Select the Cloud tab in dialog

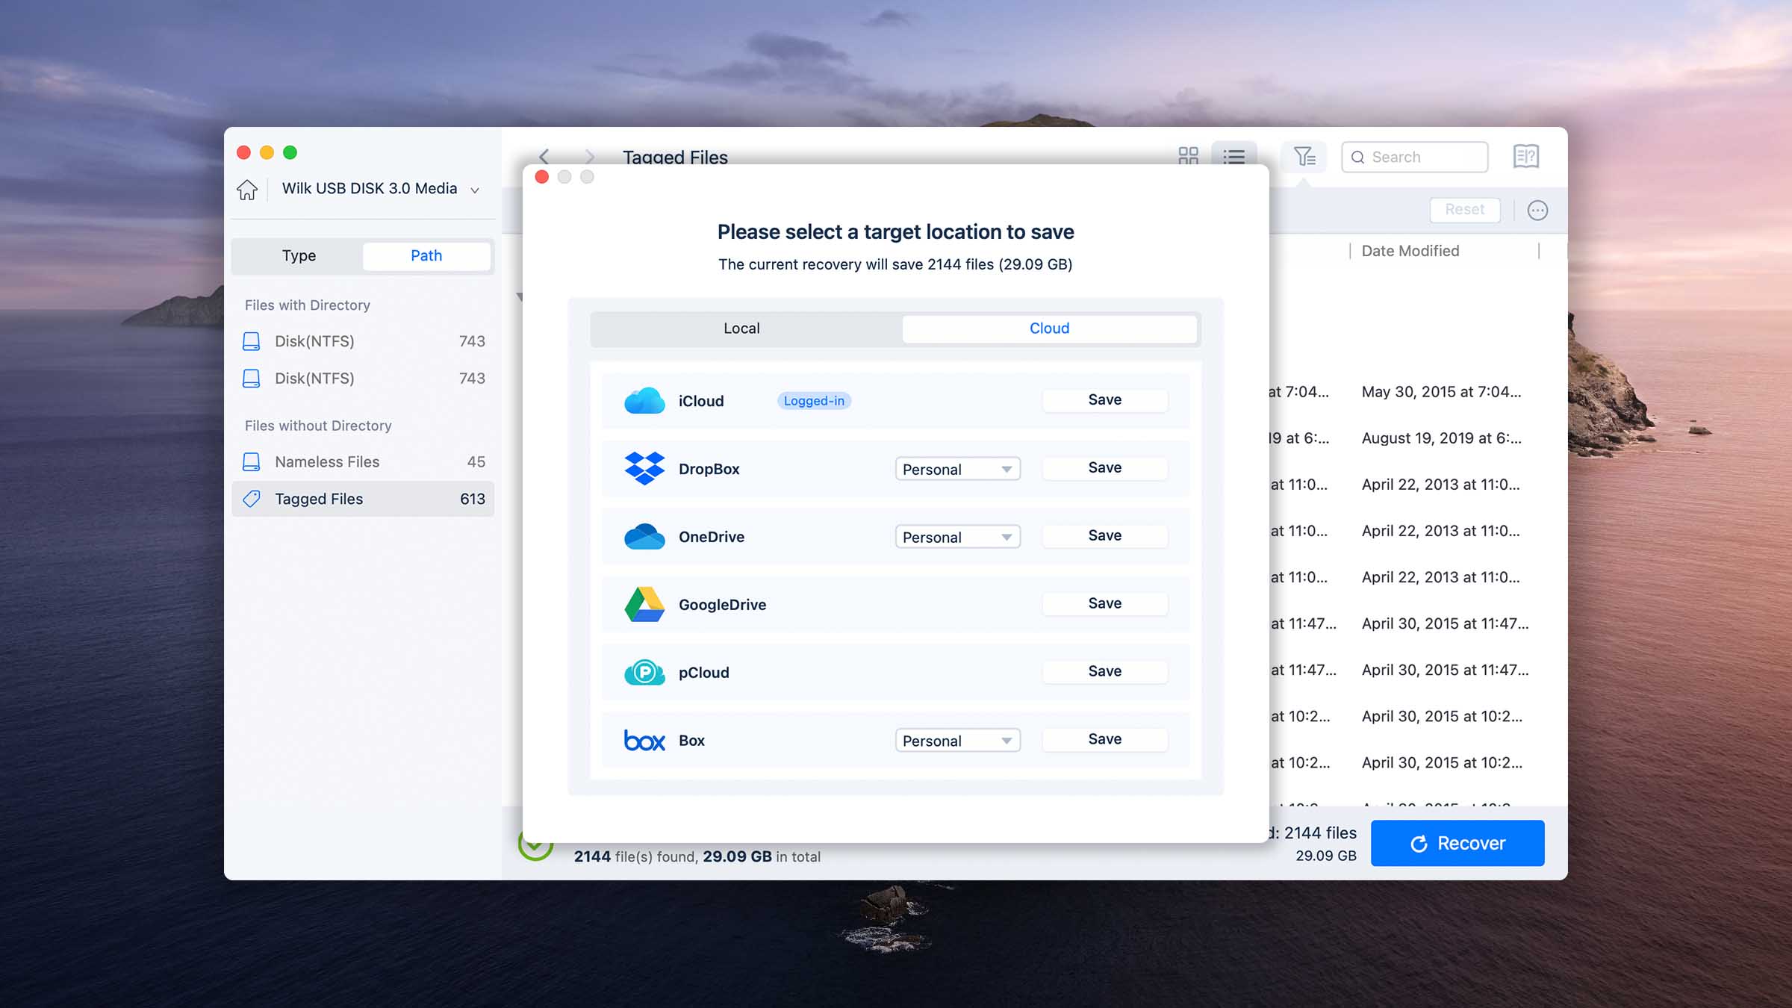(1049, 329)
